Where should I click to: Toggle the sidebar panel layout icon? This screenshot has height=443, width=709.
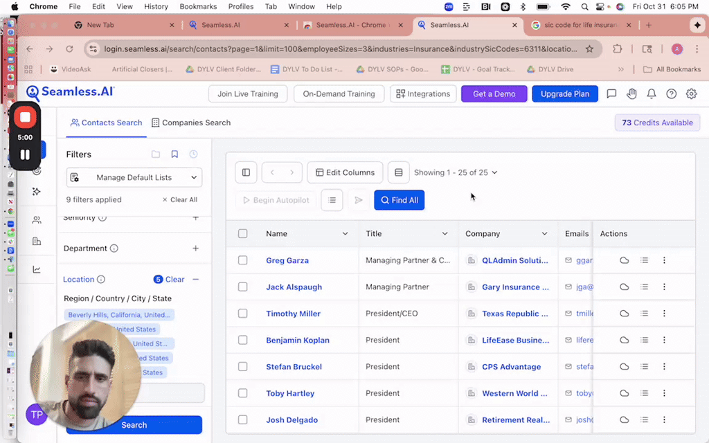click(246, 172)
